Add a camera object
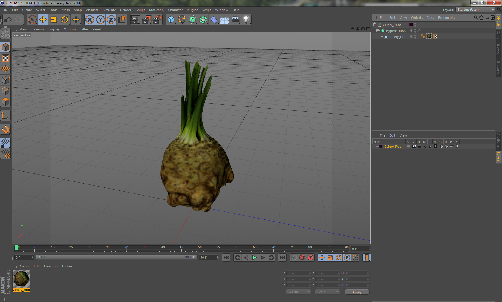Image resolution: width=502 pixels, height=302 pixels. coord(235,20)
